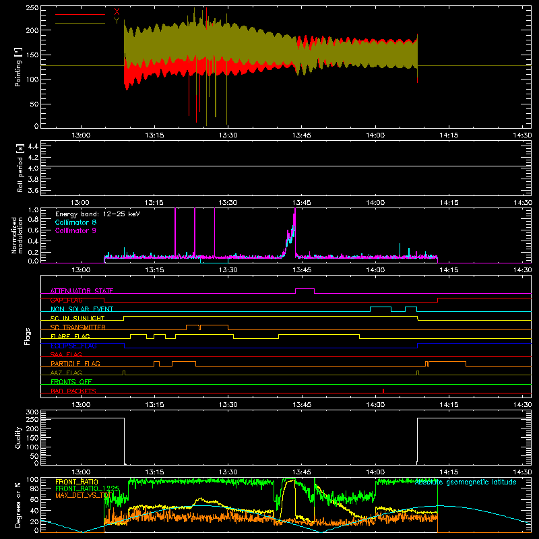
Task: Click the 300 tick on Quality axis
Action: [x=32, y=412]
